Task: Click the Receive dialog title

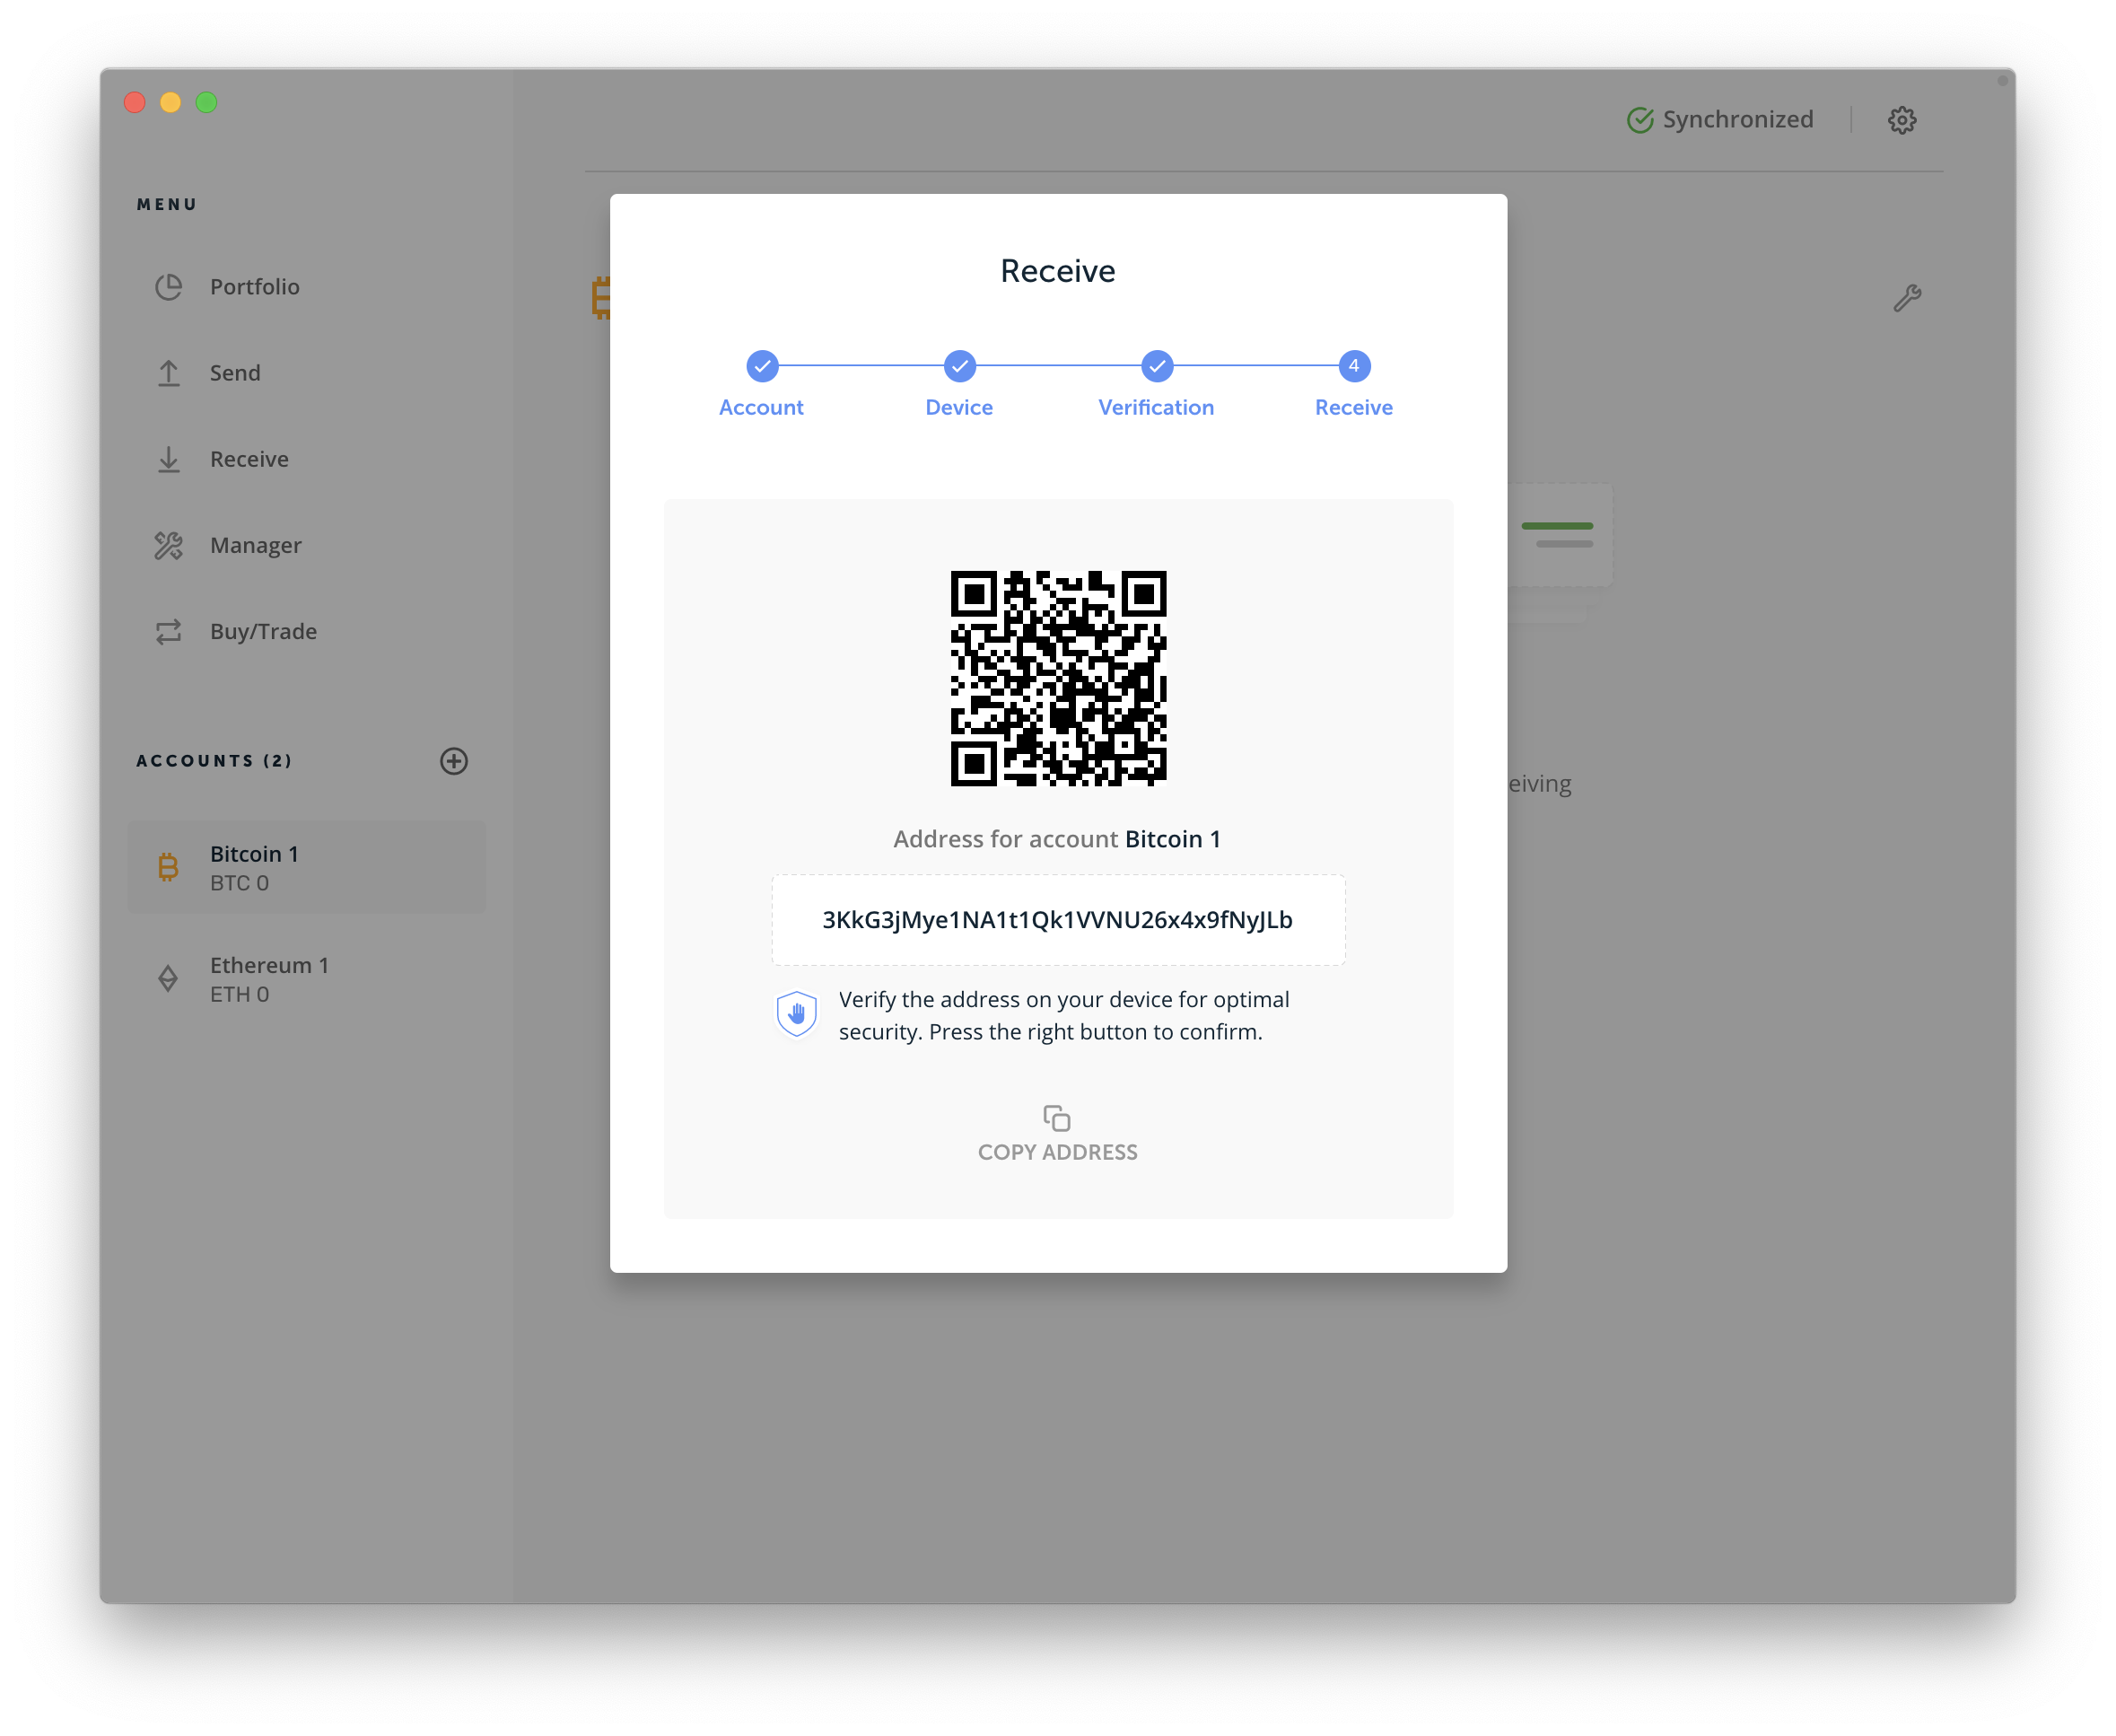Action: click(1057, 271)
